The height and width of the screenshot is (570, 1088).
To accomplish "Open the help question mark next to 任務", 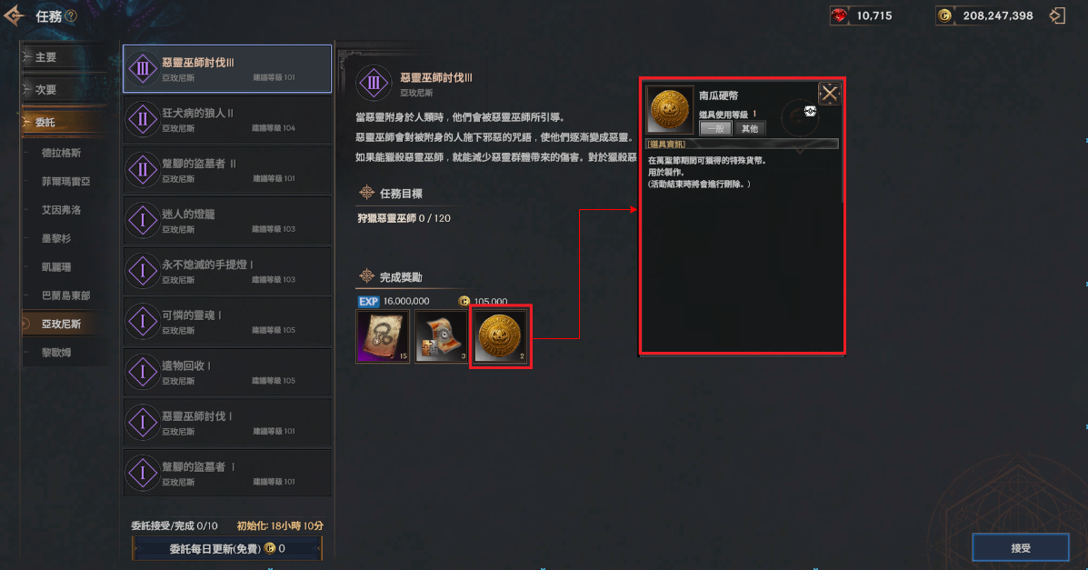I will point(71,16).
